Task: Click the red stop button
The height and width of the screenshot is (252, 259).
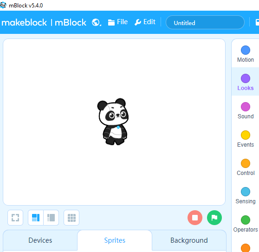Action: [195, 218]
